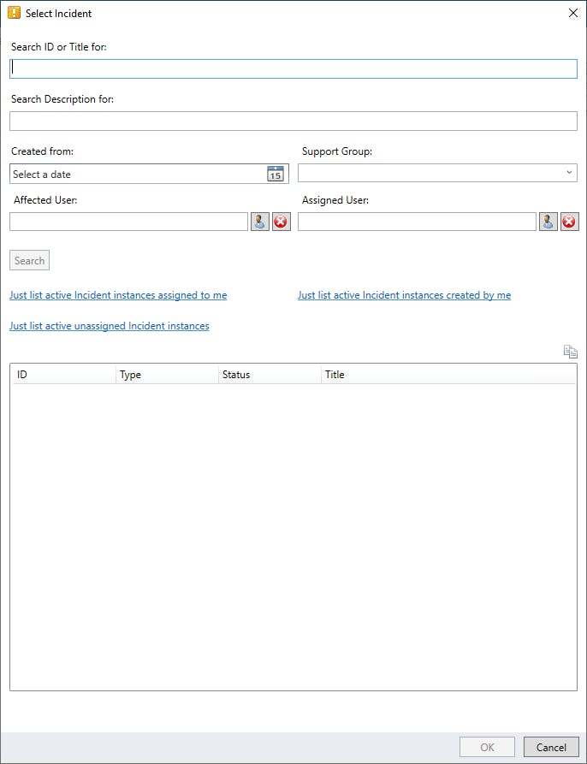Cancel the incident selection
This screenshot has width=587, height=764.
(x=551, y=747)
